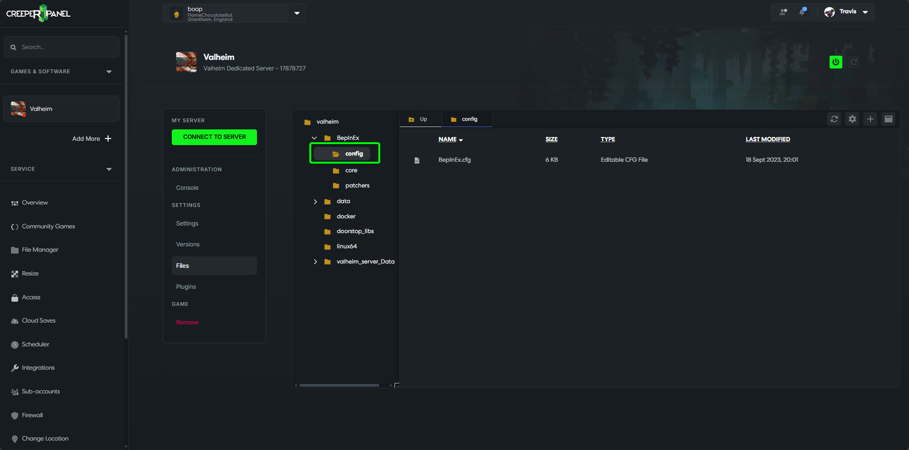Click the Scheduler clock icon
Image resolution: width=909 pixels, height=450 pixels.
point(15,345)
